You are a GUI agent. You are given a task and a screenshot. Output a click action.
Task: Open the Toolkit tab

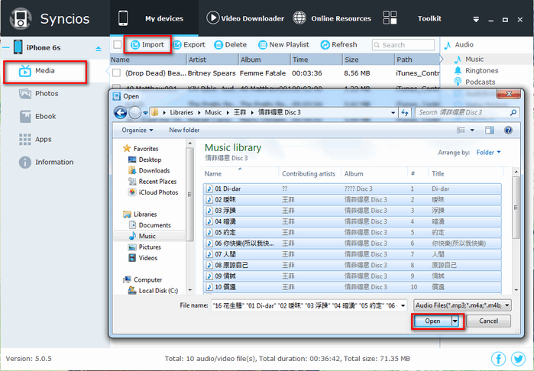(x=429, y=18)
